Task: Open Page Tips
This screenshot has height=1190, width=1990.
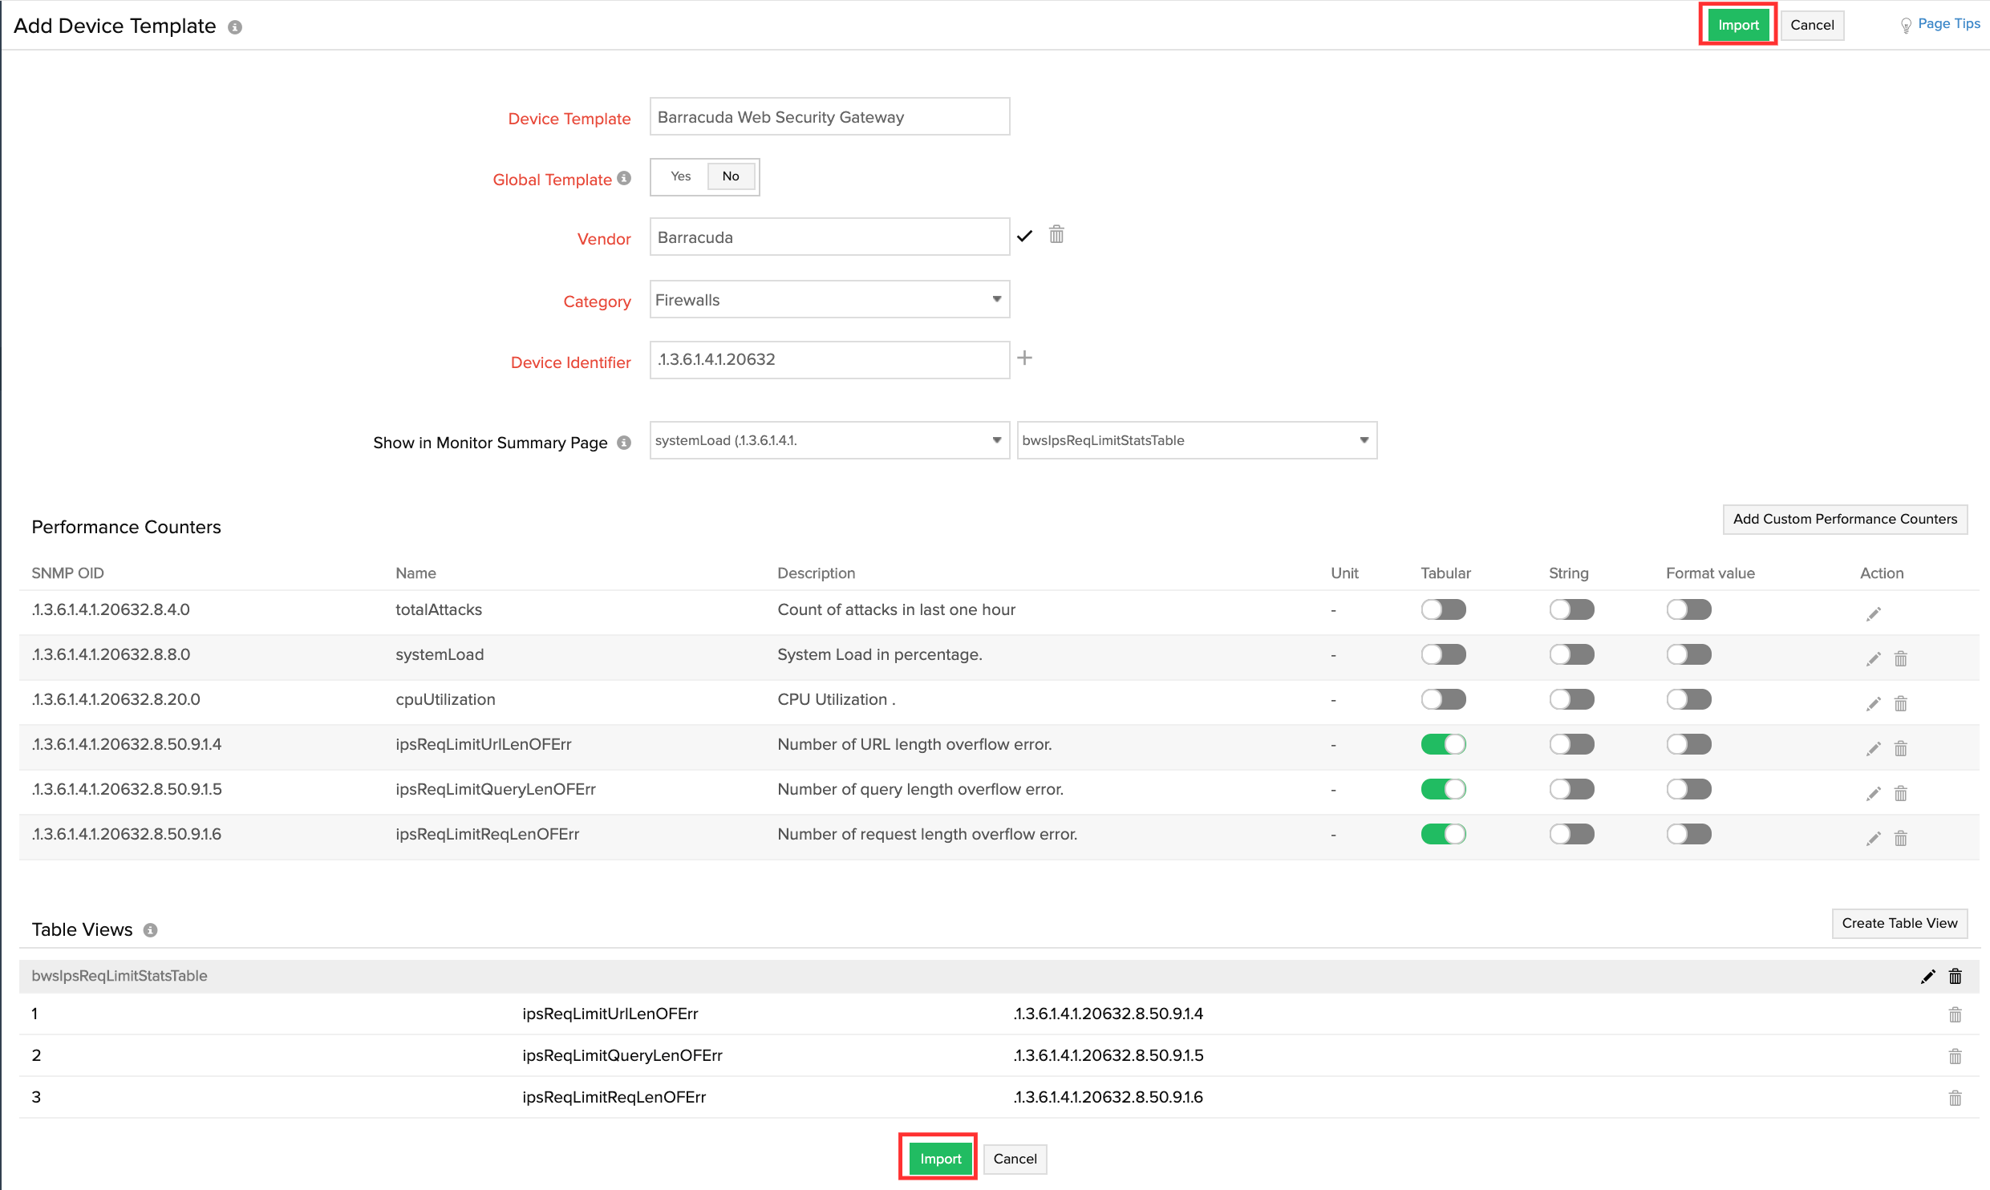Action: 1947,23
